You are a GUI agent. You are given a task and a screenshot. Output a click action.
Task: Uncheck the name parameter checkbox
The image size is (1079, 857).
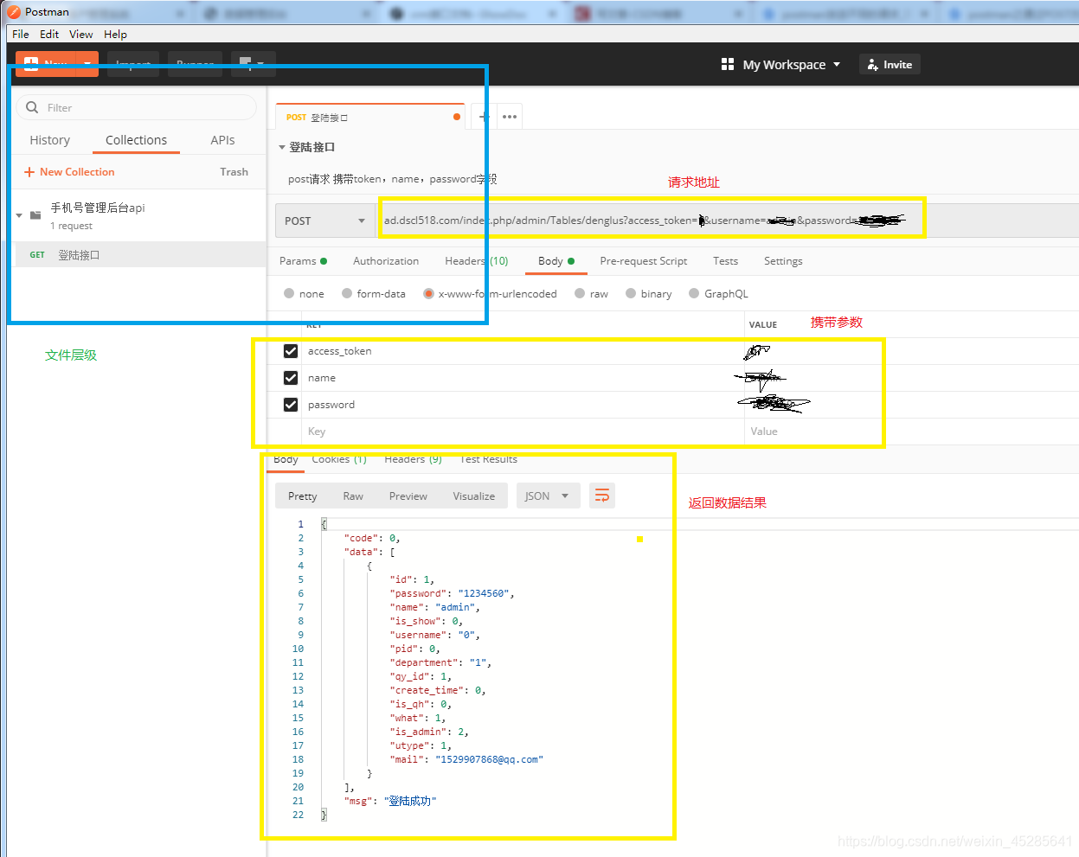[x=291, y=378]
